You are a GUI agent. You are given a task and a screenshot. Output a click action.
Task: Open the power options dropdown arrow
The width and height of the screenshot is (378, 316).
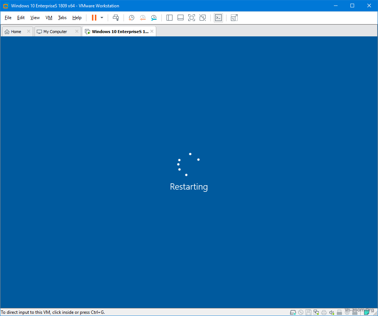pyautogui.click(x=102, y=18)
